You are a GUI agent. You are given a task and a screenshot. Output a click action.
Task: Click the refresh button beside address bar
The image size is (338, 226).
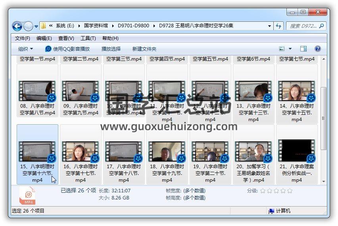tap(279, 26)
